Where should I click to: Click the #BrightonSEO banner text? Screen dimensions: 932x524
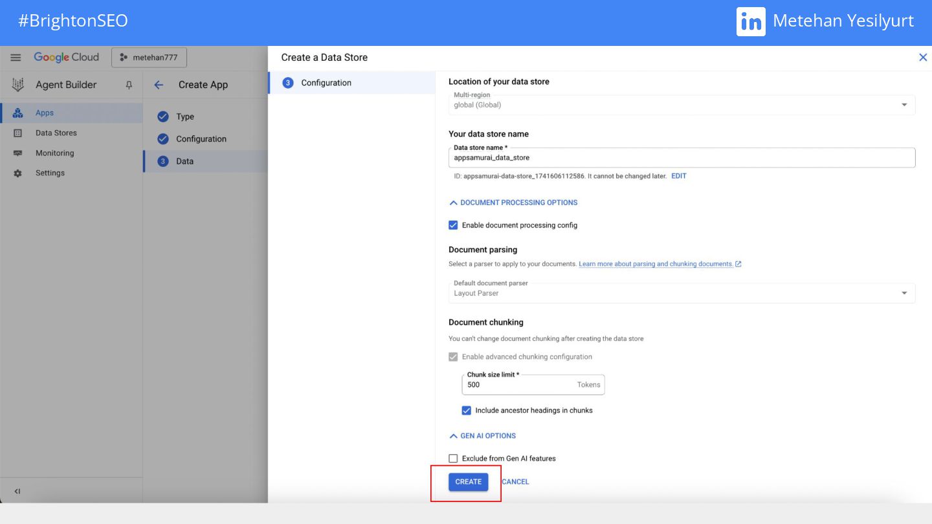pos(73,21)
